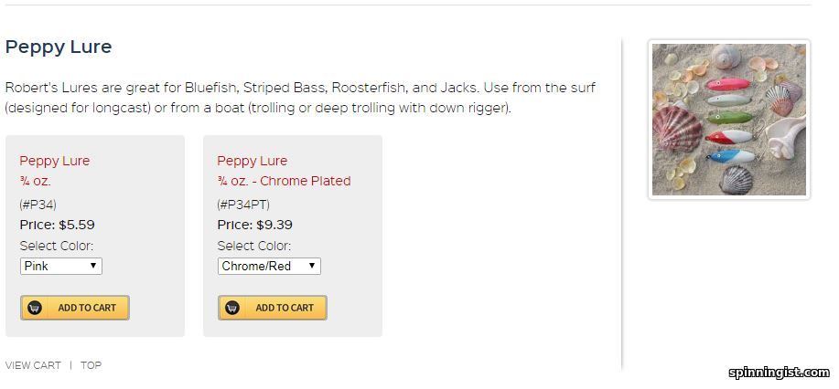Open the Pink color dropdown

point(61,266)
